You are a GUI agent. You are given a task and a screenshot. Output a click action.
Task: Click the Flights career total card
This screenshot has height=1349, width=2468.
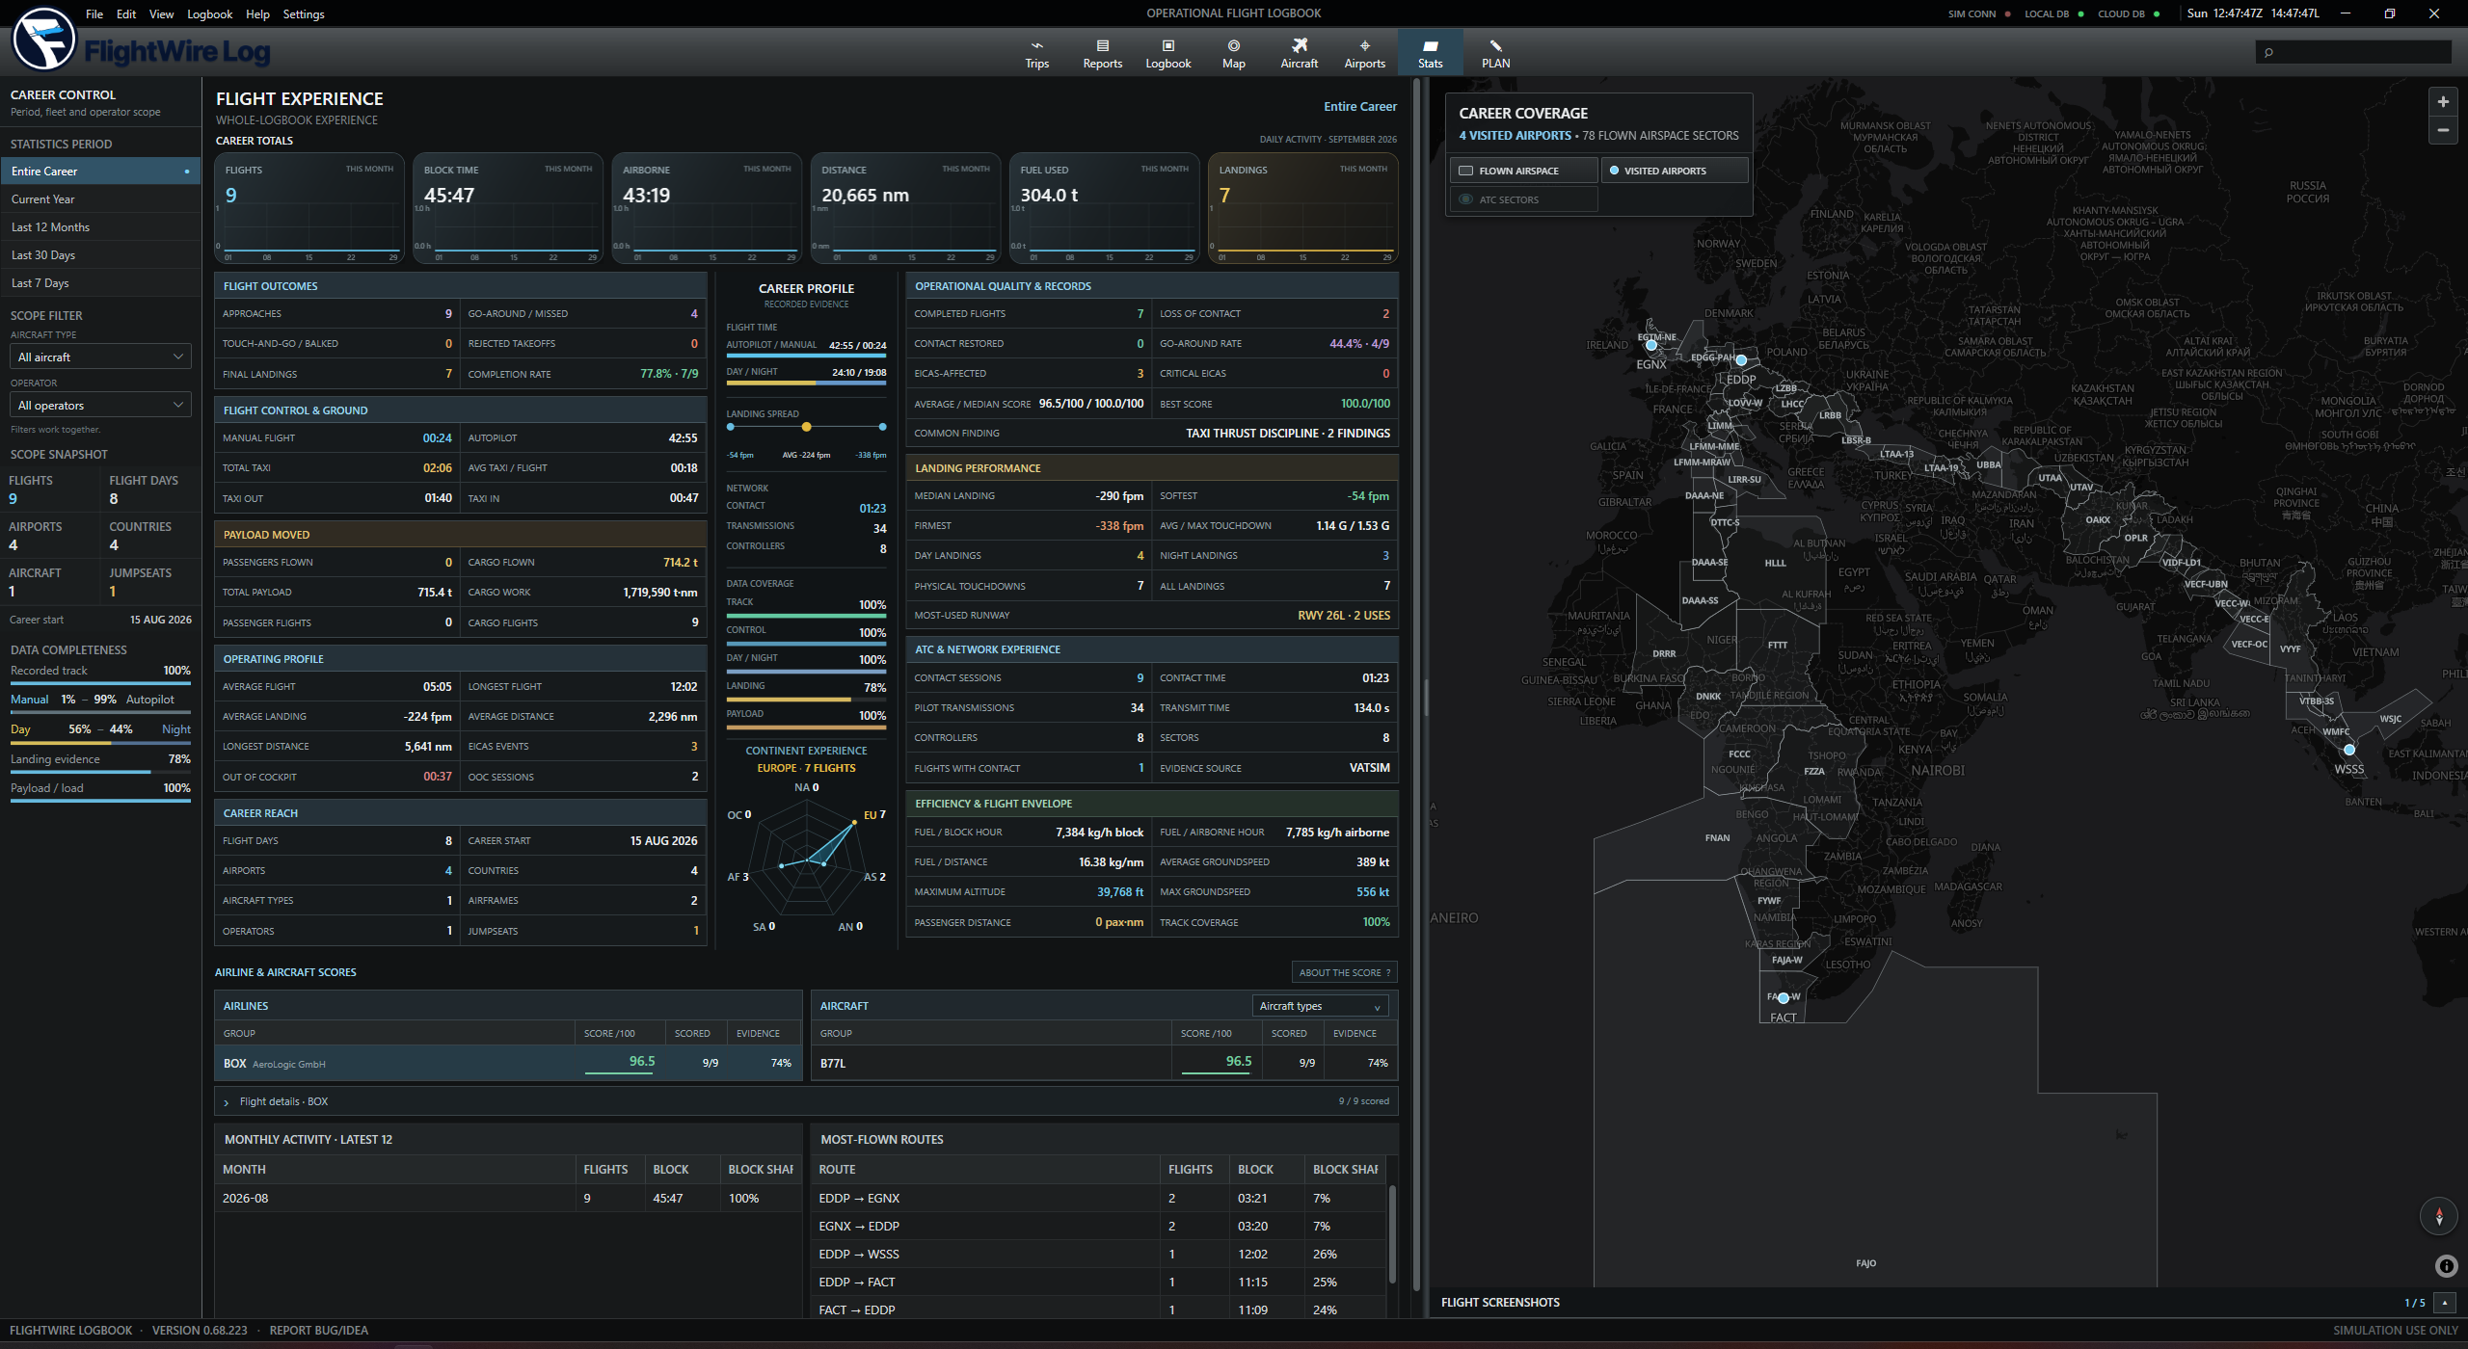coord(308,208)
